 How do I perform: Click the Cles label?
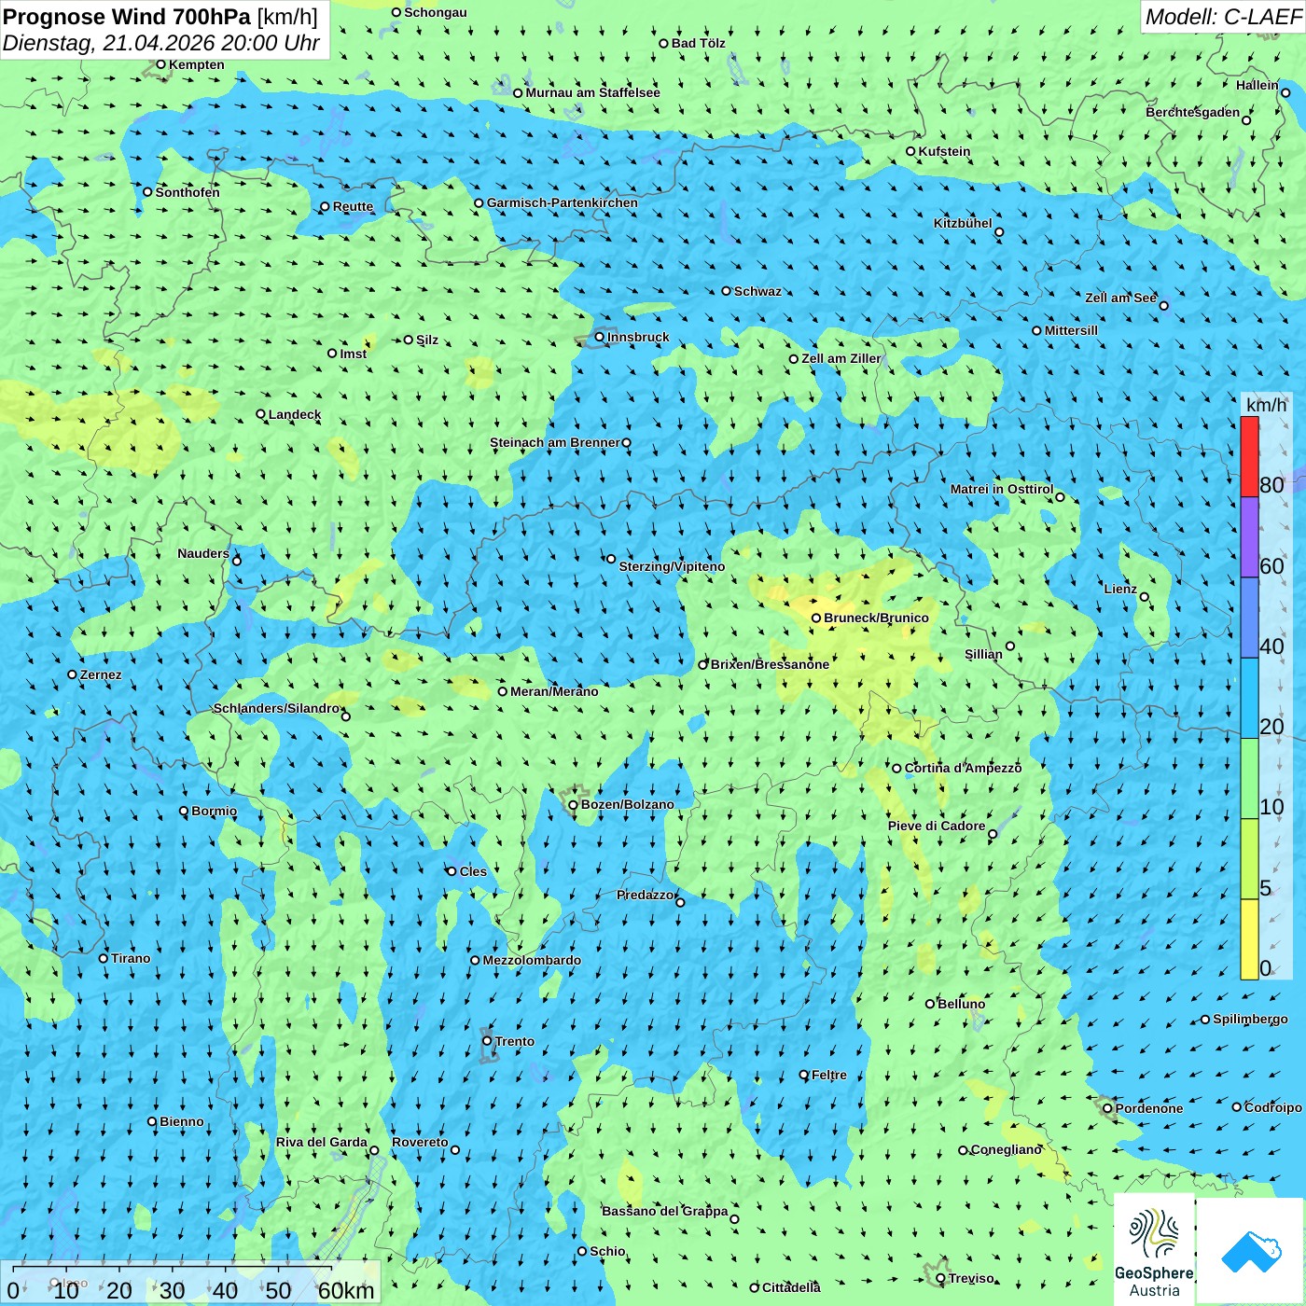tap(473, 871)
